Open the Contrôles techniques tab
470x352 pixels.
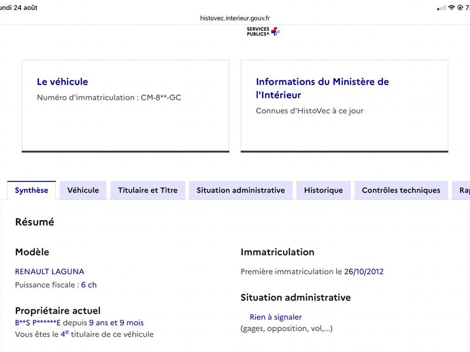click(401, 190)
